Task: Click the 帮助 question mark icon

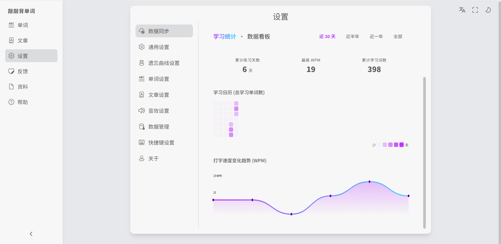Action: coord(11,102)
